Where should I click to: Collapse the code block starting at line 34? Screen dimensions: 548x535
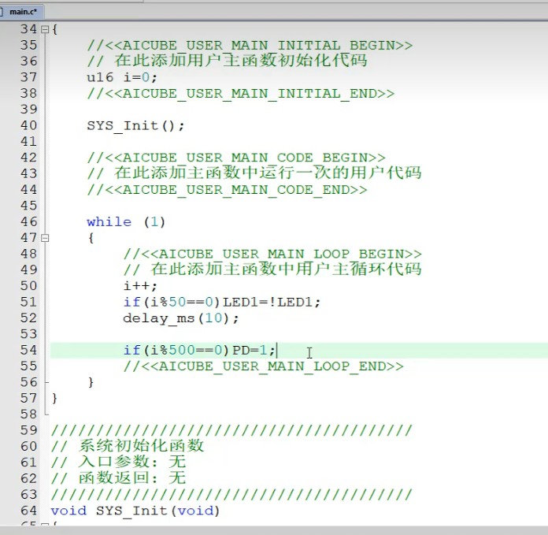pyautogui.click(x=44, y=29)
